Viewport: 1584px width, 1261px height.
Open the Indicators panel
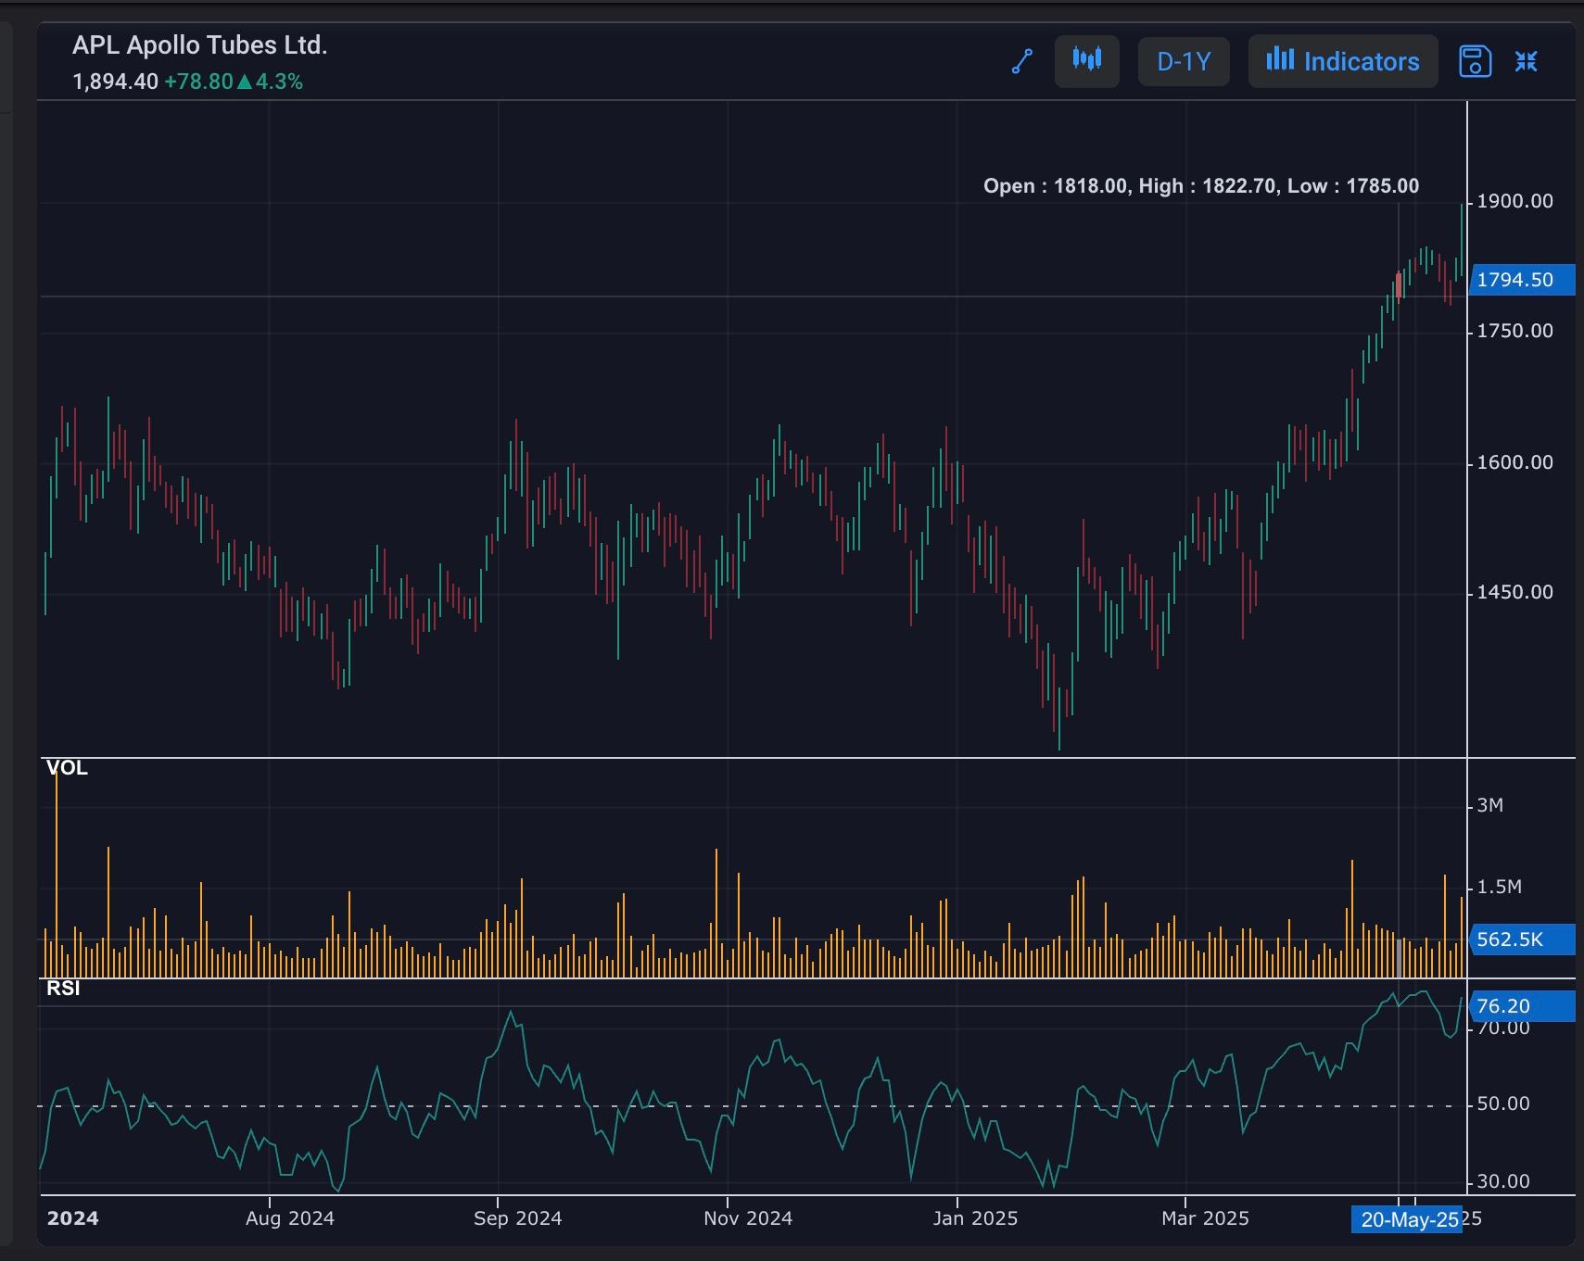point(1343,61)
